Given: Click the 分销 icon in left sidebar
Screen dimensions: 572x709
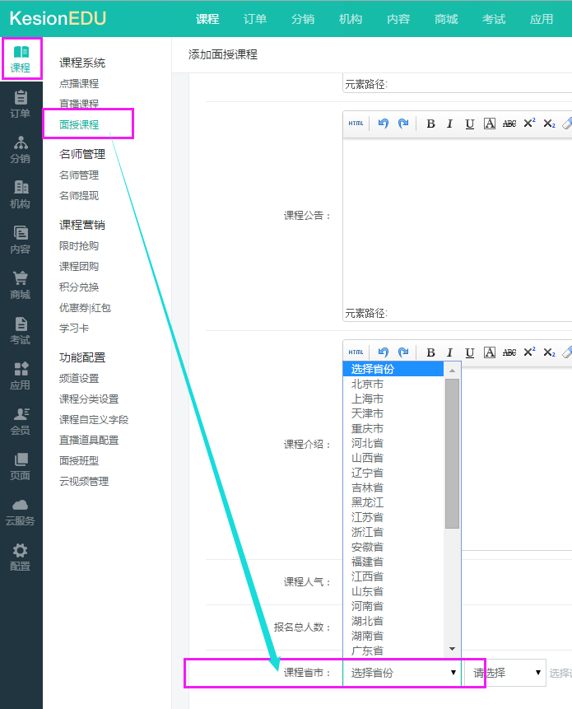Looking at the screenshot, I should 21,150.
